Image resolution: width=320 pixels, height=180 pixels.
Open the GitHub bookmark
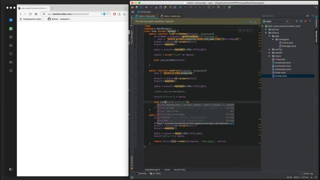[x=59, y=19]
